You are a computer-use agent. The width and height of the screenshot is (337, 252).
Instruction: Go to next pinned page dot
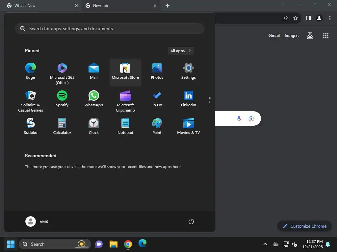click(x=210, y=102)
